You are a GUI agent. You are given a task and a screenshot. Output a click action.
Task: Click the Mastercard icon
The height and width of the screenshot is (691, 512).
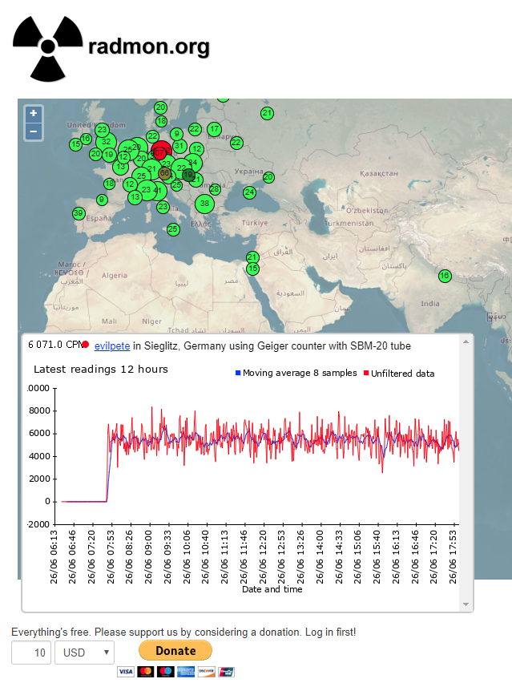(146, 672)
